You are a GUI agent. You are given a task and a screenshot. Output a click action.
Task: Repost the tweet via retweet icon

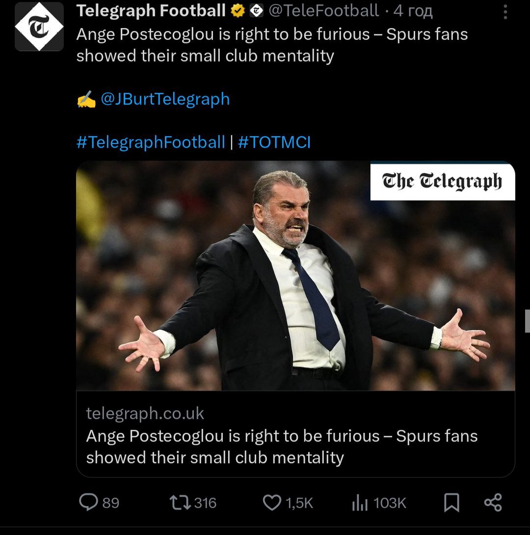(178, 503)
